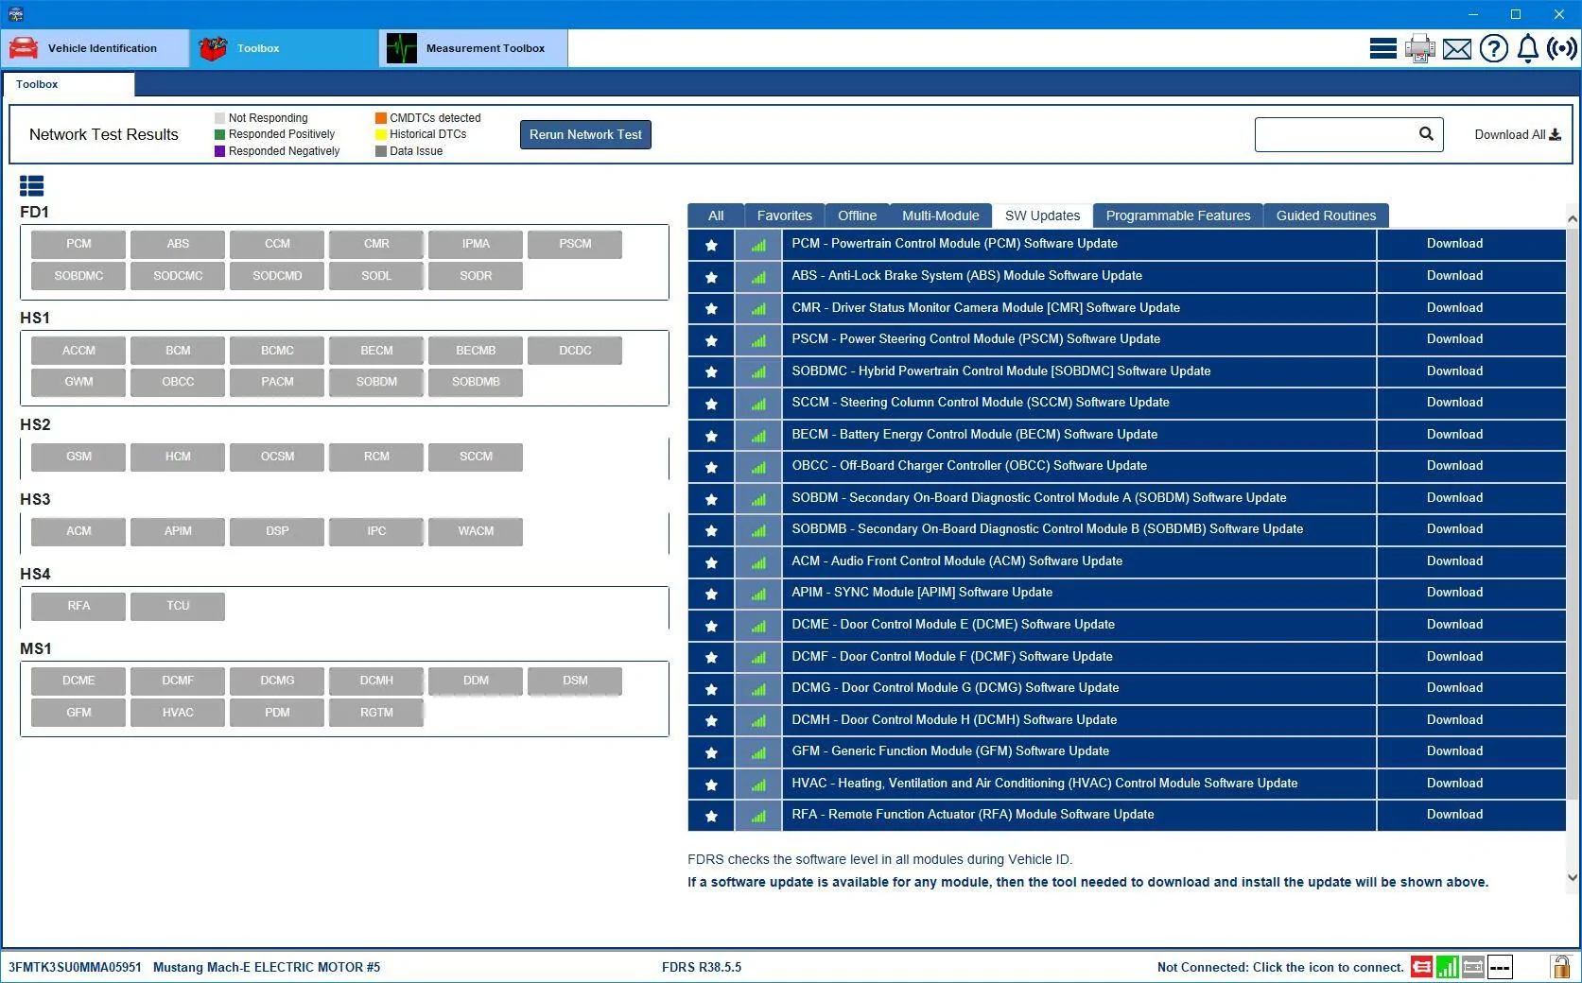Click the gray device icon in status bar

(1472, 966)
